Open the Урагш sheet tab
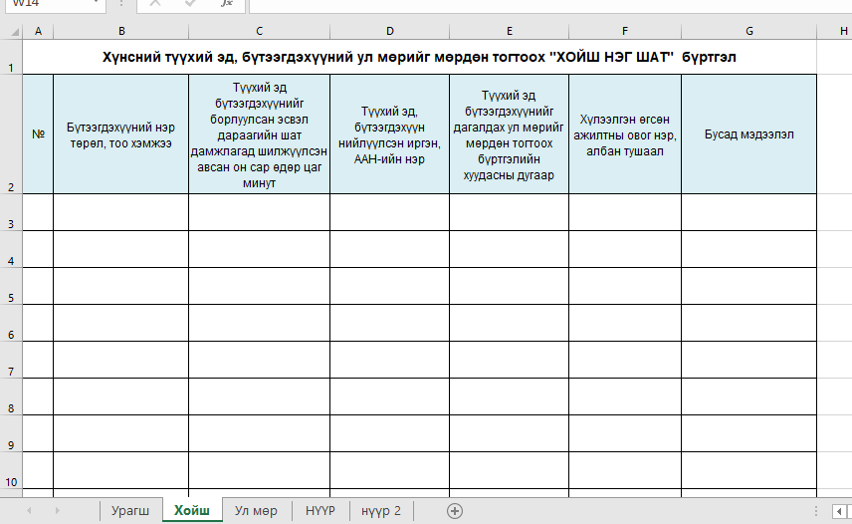This screenshot has height=524, width=852. click(x=130, y=511)
